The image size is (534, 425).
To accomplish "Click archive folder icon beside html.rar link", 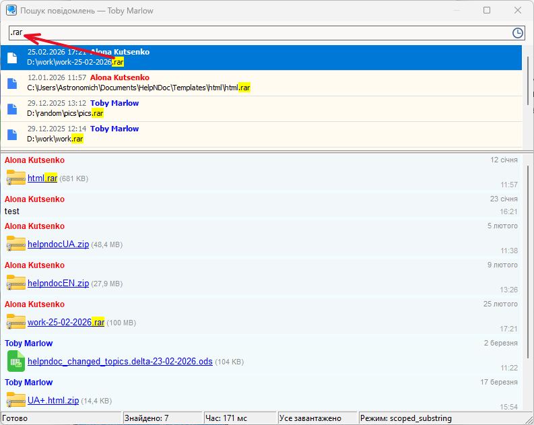I will [x=15, y=177].
